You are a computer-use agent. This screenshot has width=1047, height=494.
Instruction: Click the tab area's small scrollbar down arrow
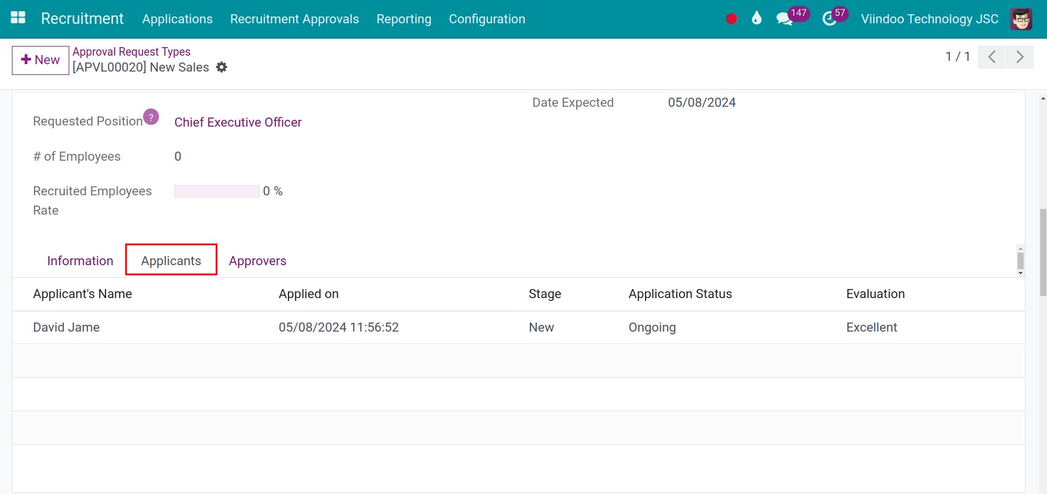(1020, 273)
